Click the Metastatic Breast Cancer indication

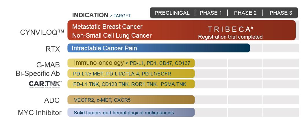(107, 27)
